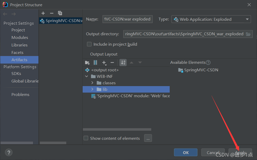The width and height of the screenshot is (257, 160).
Task: Select the lib folder row
Action: (126, 89)
